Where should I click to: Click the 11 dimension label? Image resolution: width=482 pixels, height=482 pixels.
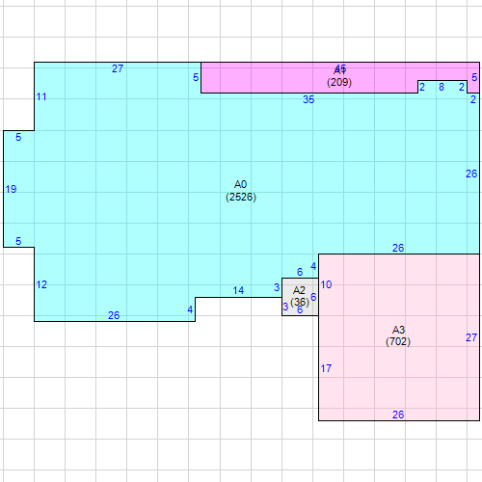(41, 96)
